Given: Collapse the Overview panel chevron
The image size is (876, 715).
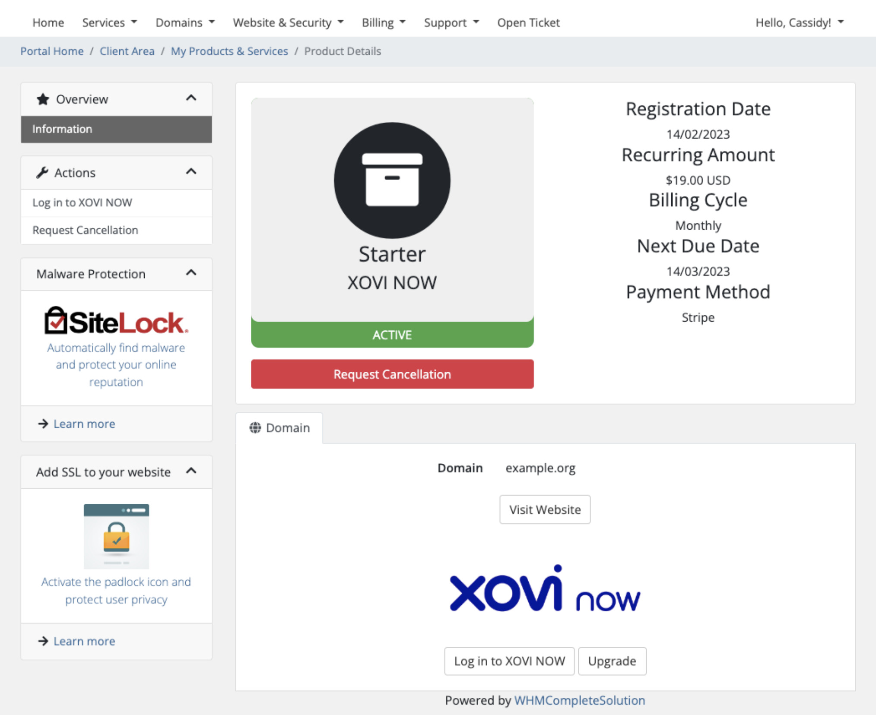Looking at the screenshot, I should [191, 98].
